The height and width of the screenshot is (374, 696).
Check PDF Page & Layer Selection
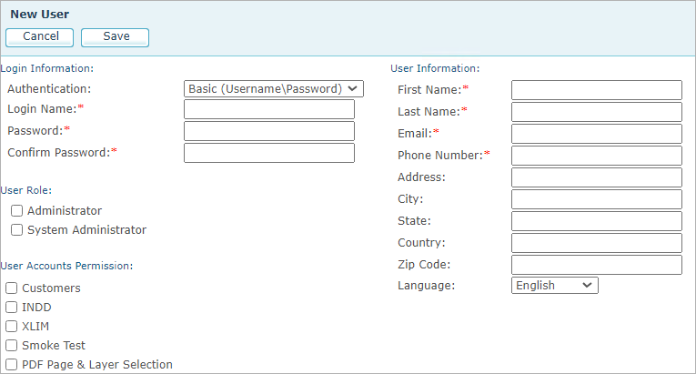click(12, 364)
